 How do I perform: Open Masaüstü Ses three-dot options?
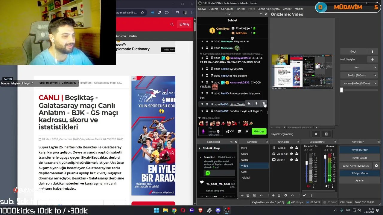pos(314,186)
